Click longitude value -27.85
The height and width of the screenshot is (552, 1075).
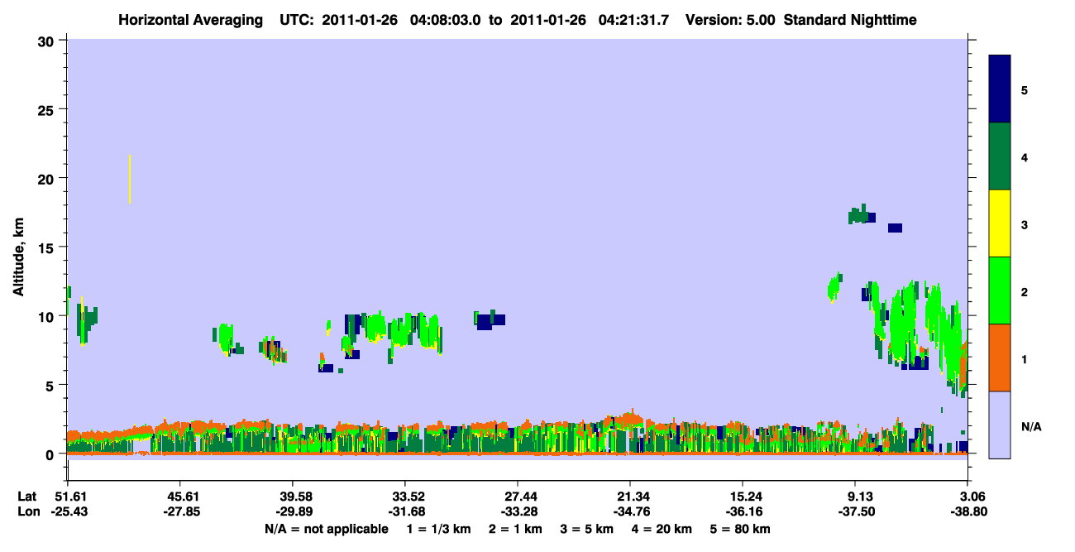point(182,512)
